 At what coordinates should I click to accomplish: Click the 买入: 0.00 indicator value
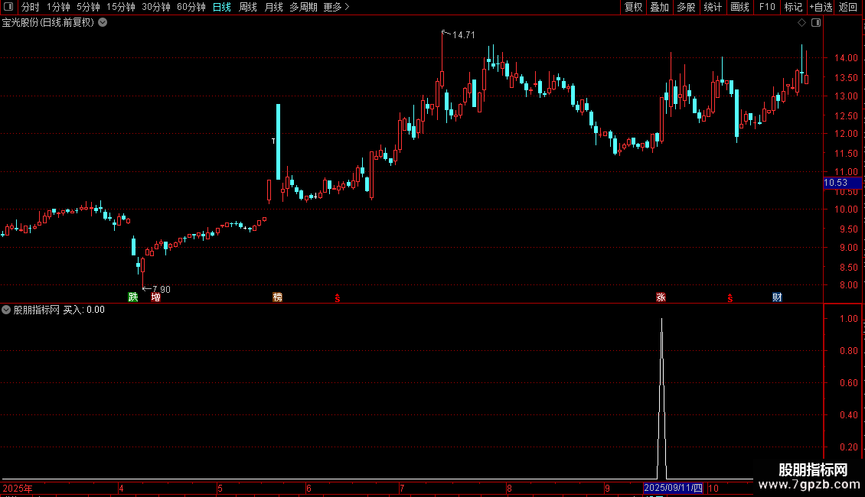84,310
